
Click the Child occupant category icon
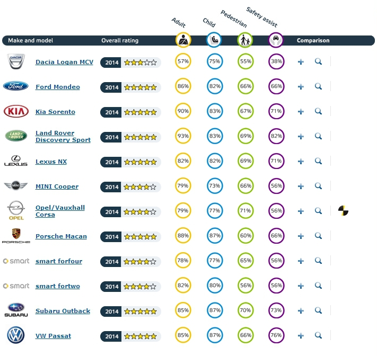[x=214, y=40]
